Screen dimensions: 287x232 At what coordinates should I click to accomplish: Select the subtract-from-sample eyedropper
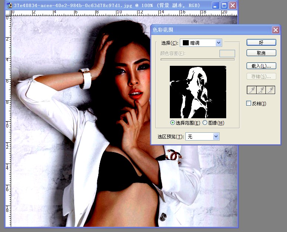[271, 90]
